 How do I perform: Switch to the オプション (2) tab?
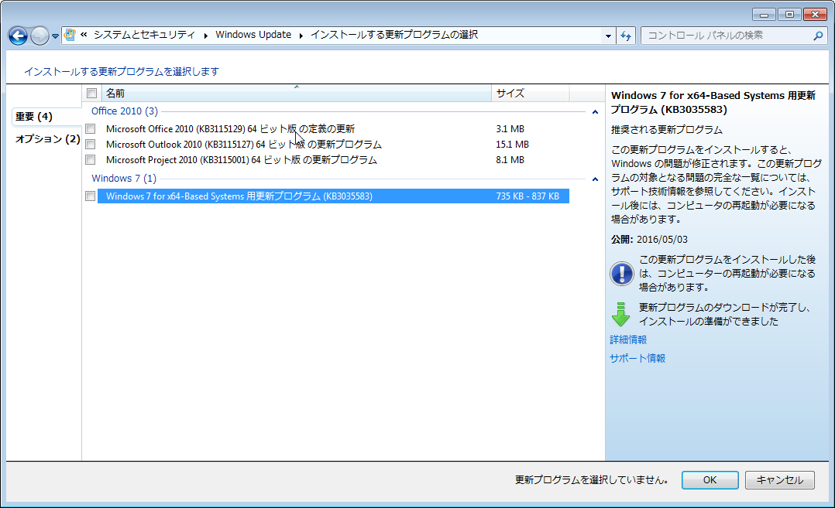[x=48, y=138]
